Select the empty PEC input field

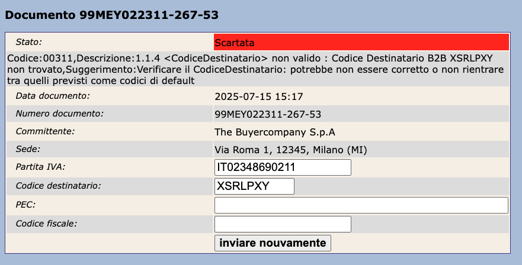pos(361,205)
